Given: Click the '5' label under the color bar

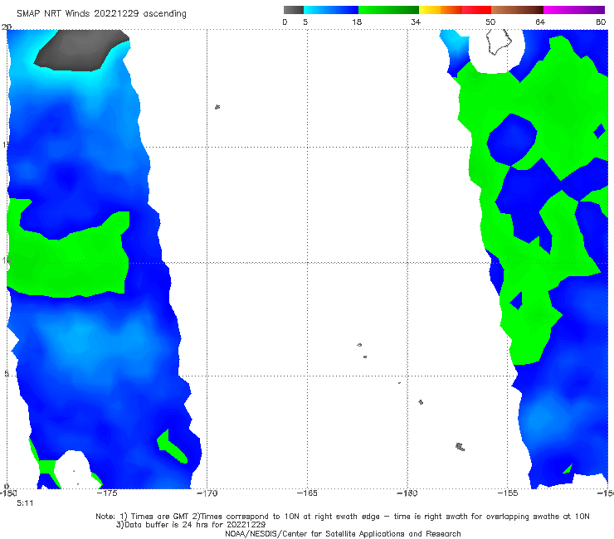Looking at the screenshot, I should (305, 22).
